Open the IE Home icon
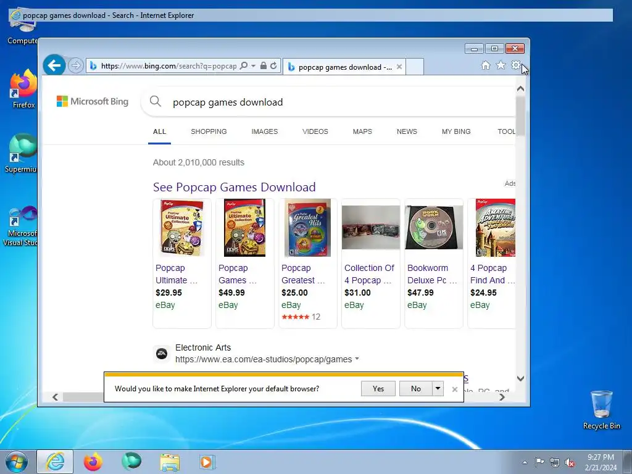This screenshot has width=632, height=474. pos(486,65)
